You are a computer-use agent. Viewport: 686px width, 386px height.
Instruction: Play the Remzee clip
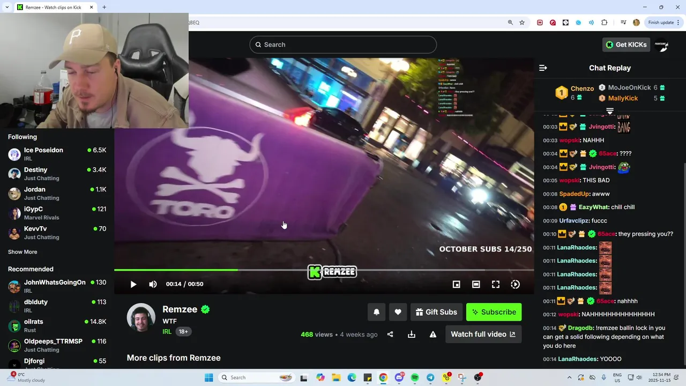point(133,284)
